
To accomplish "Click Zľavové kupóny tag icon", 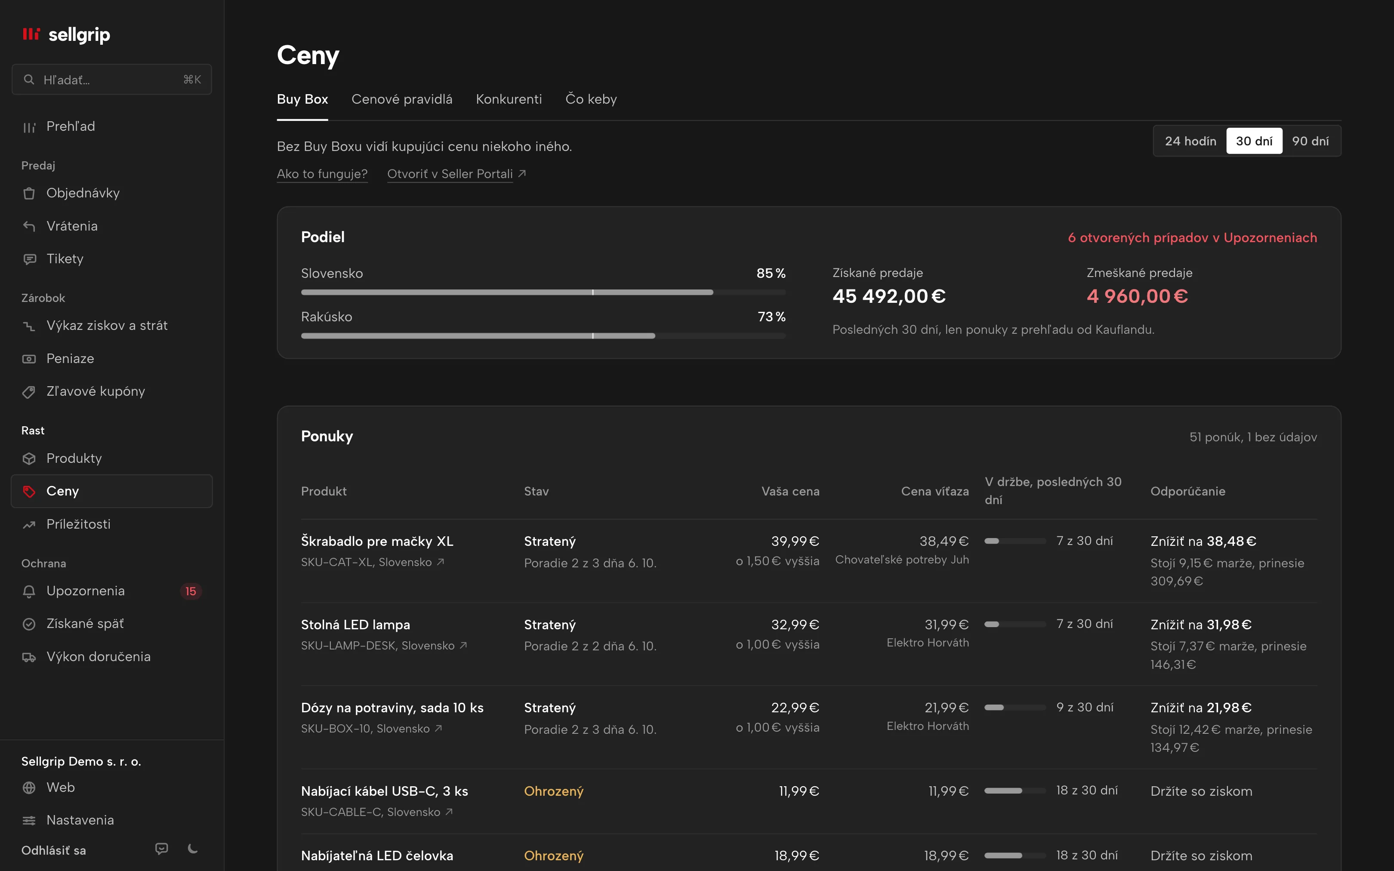I will (x=29, y=392).
